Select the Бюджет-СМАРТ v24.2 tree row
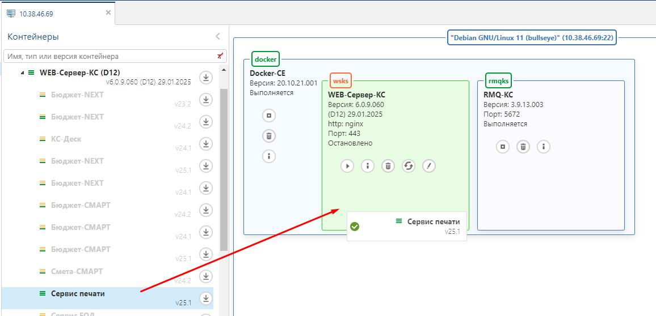Viewport: 656px width, 316px height. tap(107, 210)
